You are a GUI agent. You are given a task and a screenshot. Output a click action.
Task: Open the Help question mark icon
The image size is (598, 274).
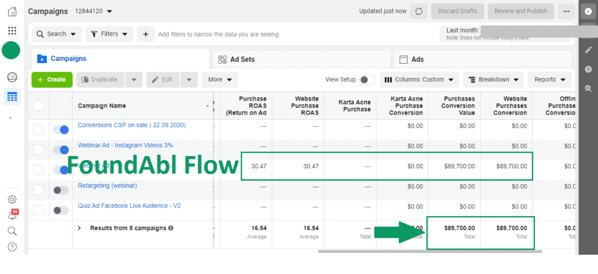pos(12,247)
